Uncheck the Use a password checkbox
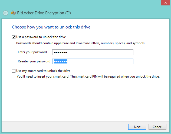Screen dimensions: 171x134 (14, 37)
